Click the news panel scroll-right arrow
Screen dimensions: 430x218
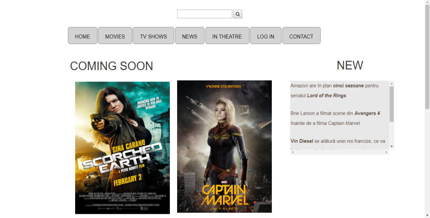point(386,152)
